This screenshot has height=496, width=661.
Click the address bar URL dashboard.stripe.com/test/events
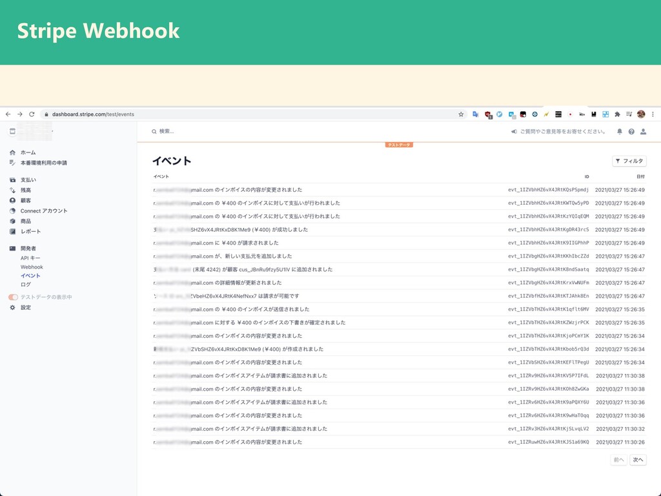point(93,114)
